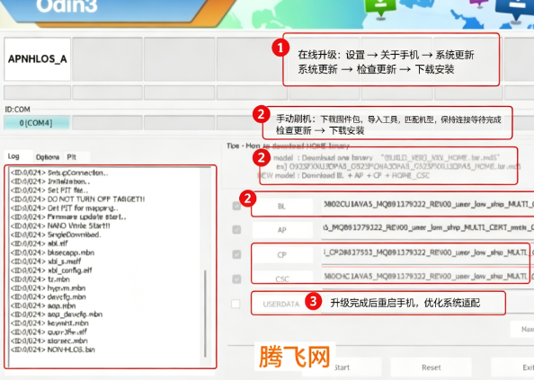Click the BL file select button
This screenshot has height=380, width=534.
pyautogui.click(x=282, y=206)
